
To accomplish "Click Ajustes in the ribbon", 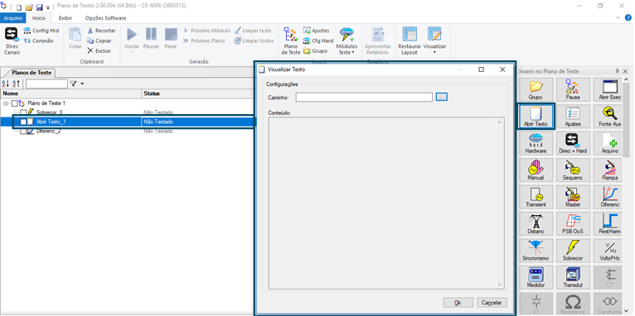I will coord(317,31).
